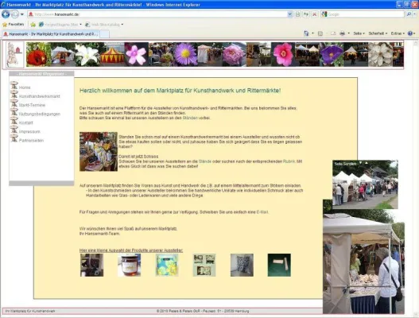Click the Markt-Termine navigation link
Image resolution: width=419 pixels, height=318 pixels.
click(32, 105)
